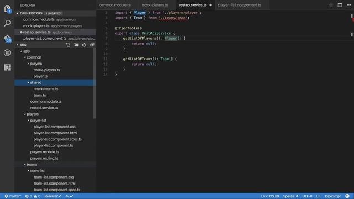Click the underlined './teams/team' import path
The width and height of the screenshot is (354, 199).
173,18
